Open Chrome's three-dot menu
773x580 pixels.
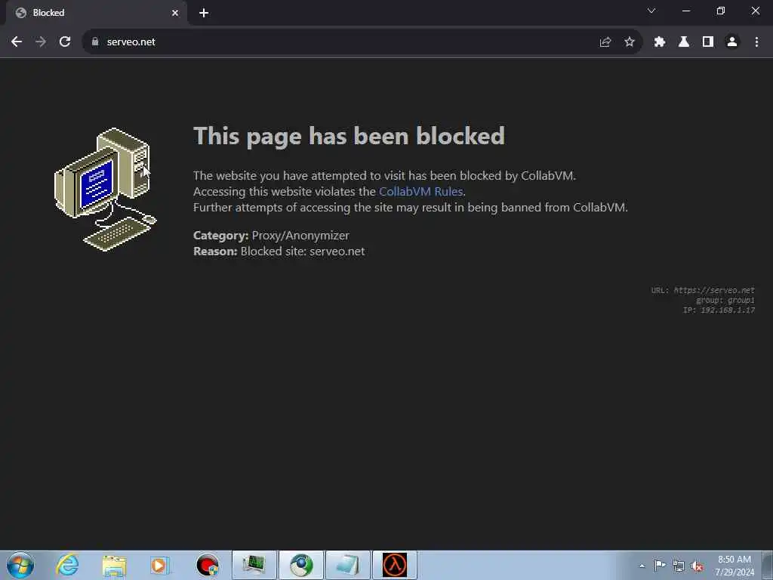click(x=756, y=42)
